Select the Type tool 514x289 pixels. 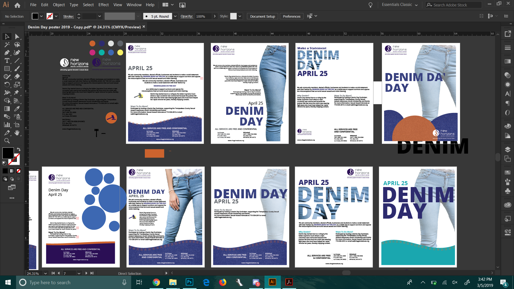point(7,61)
